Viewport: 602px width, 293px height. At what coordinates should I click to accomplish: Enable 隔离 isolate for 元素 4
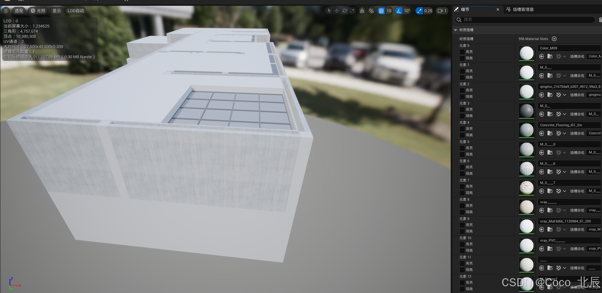[x=462, y=135]
